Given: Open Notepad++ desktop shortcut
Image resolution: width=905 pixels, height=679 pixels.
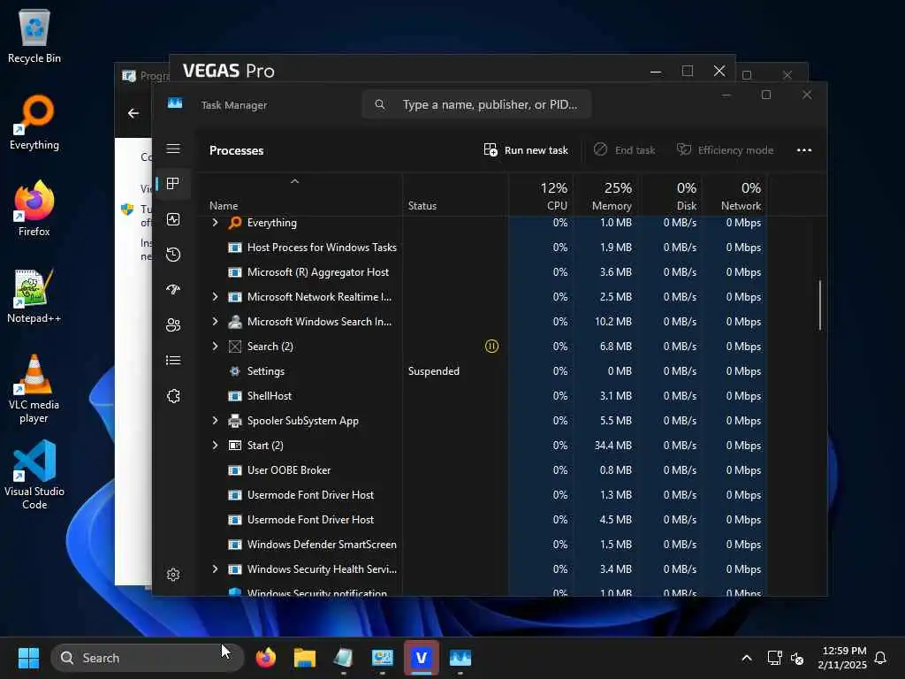Looking at the screenshot, I should [x=34, y=296].
